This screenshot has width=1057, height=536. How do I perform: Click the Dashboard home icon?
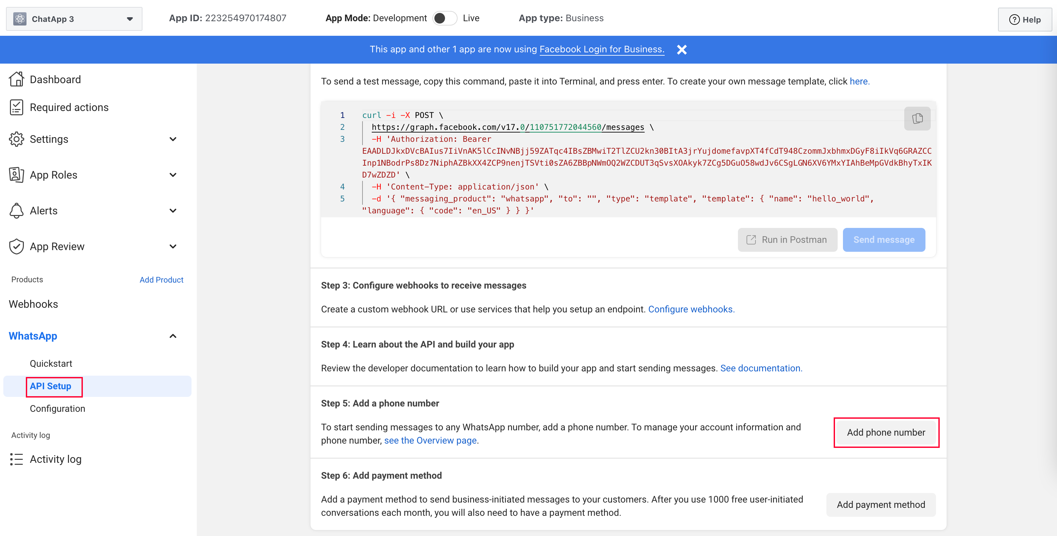coord(17,80)
